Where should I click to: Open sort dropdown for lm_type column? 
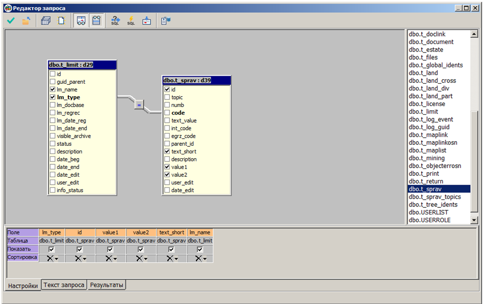[x=56, y=259]
